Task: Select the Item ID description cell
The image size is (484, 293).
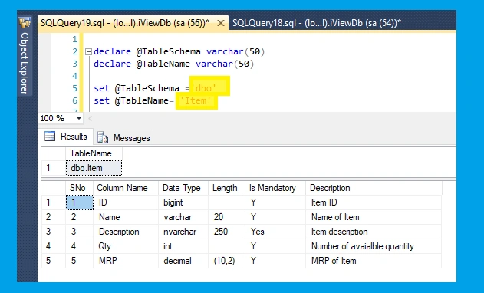Action: click(x=374, y=202)
